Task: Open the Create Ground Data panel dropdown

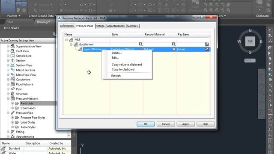Action: (x=42, y=16)
